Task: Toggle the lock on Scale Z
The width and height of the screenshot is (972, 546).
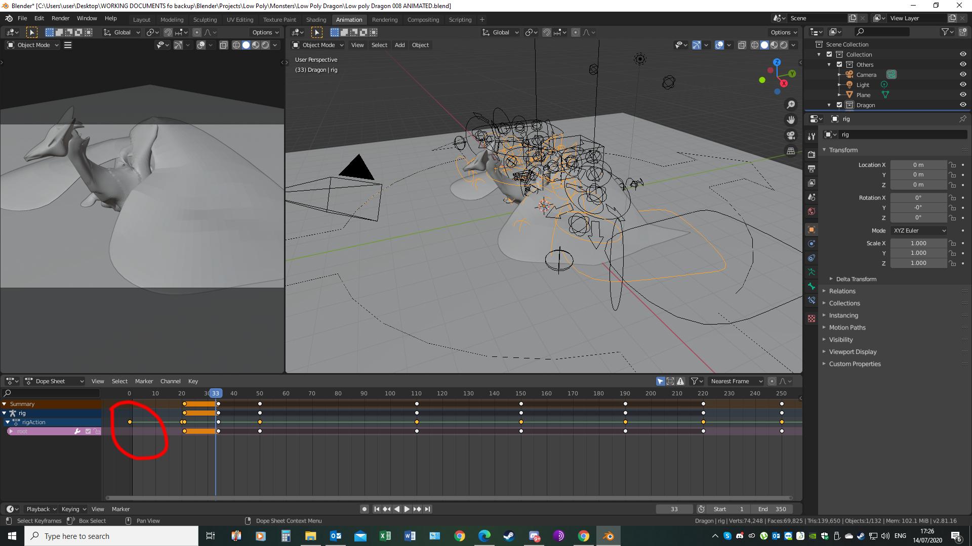Action: (x=952, y=263)
